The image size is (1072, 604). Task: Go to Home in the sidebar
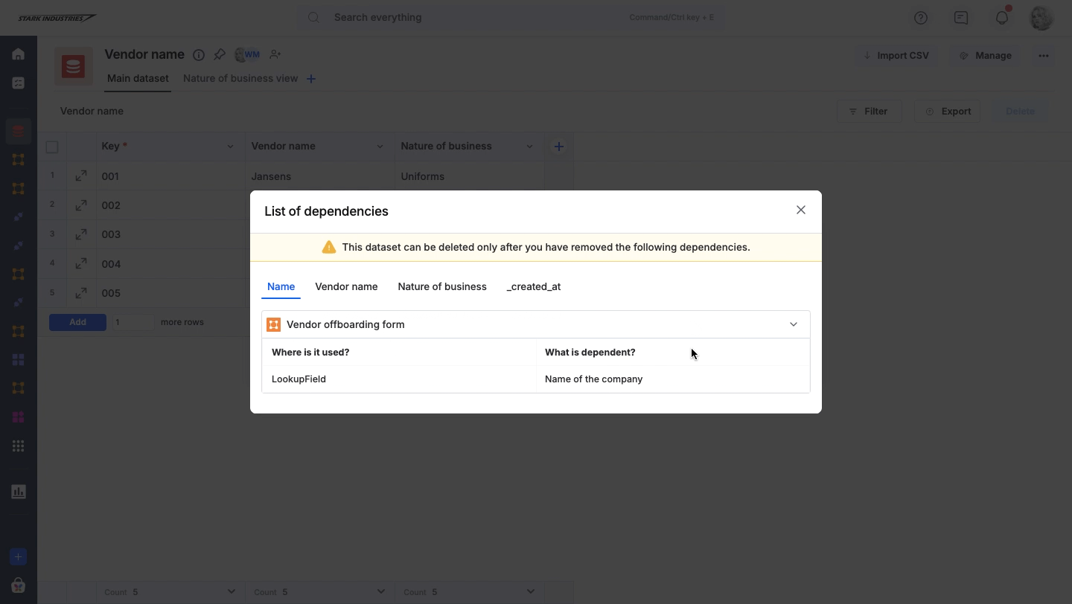19,54
